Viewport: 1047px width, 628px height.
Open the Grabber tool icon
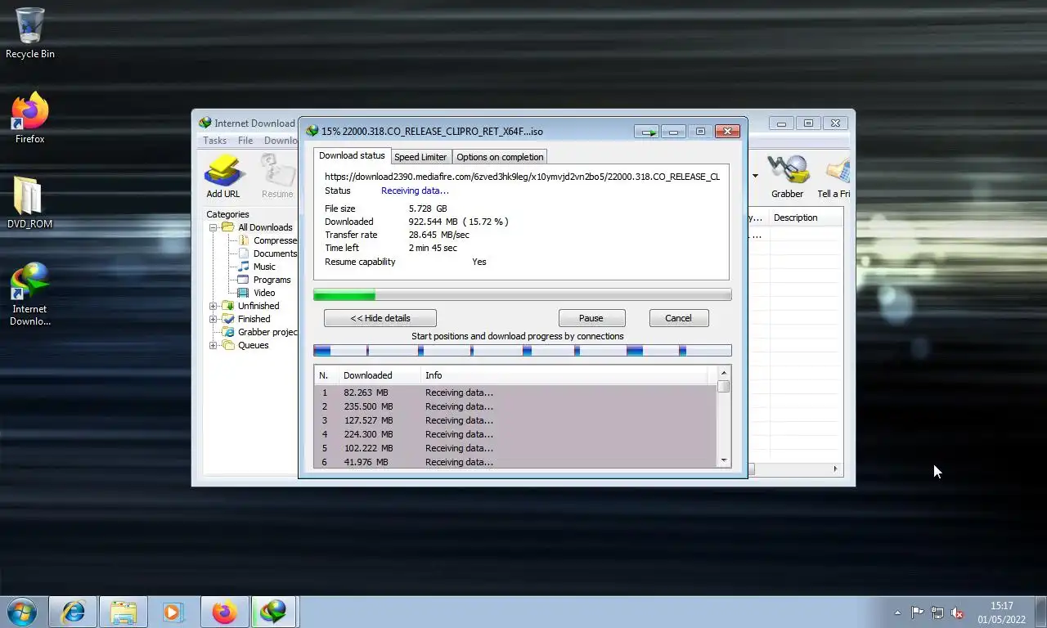(788, 170)
